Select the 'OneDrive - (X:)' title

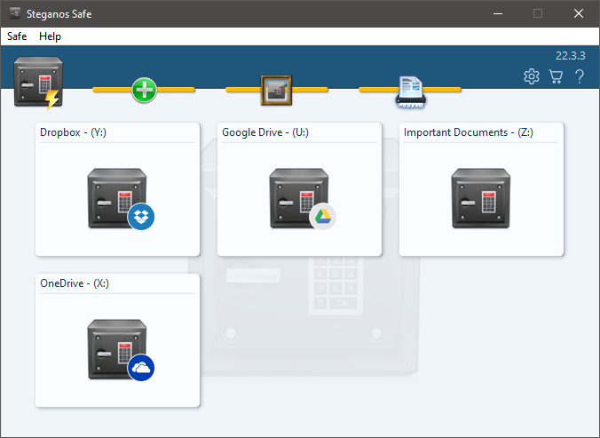tap(75, 283)
